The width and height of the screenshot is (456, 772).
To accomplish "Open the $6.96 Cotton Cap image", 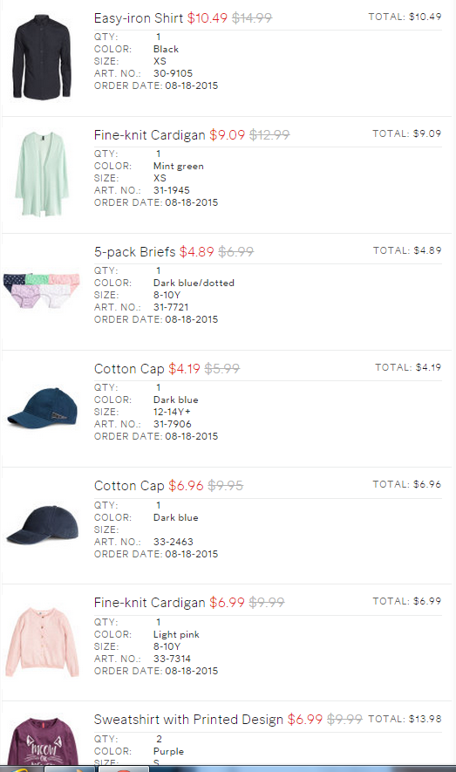I will [x=43, y=525].
